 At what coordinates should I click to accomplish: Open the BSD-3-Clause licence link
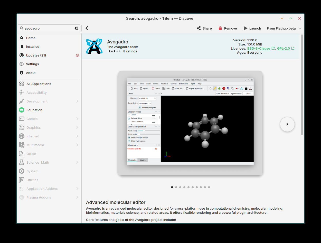(259, 48)
